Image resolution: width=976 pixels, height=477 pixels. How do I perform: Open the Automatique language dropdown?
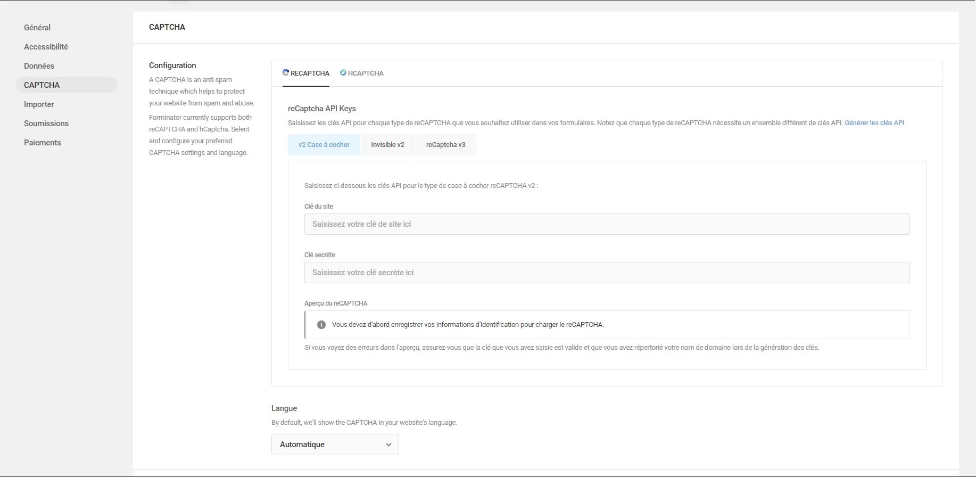coord(335,445)
